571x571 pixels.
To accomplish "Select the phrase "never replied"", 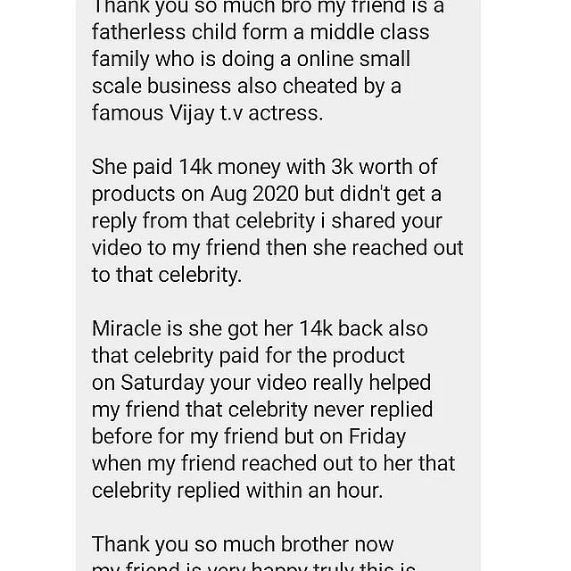I will (373, 410).
